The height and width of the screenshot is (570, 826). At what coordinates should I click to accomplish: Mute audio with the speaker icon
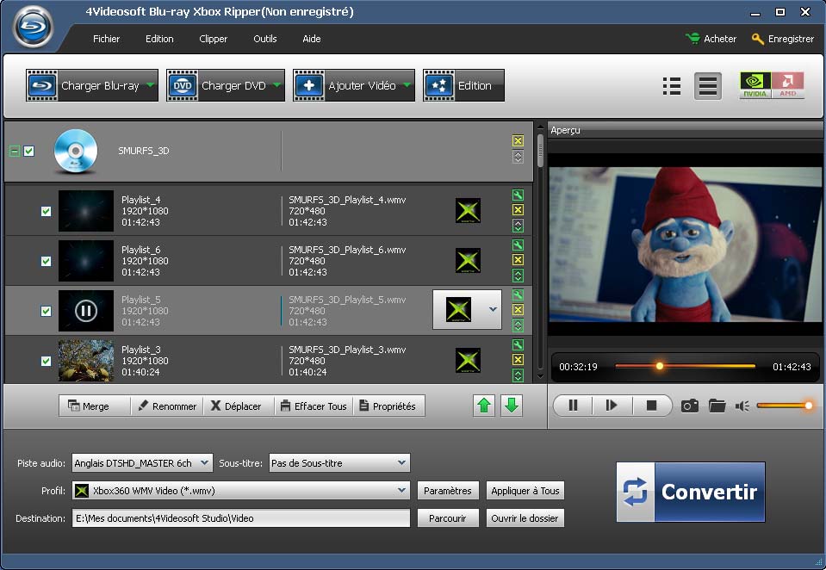(x=742, y=406)
